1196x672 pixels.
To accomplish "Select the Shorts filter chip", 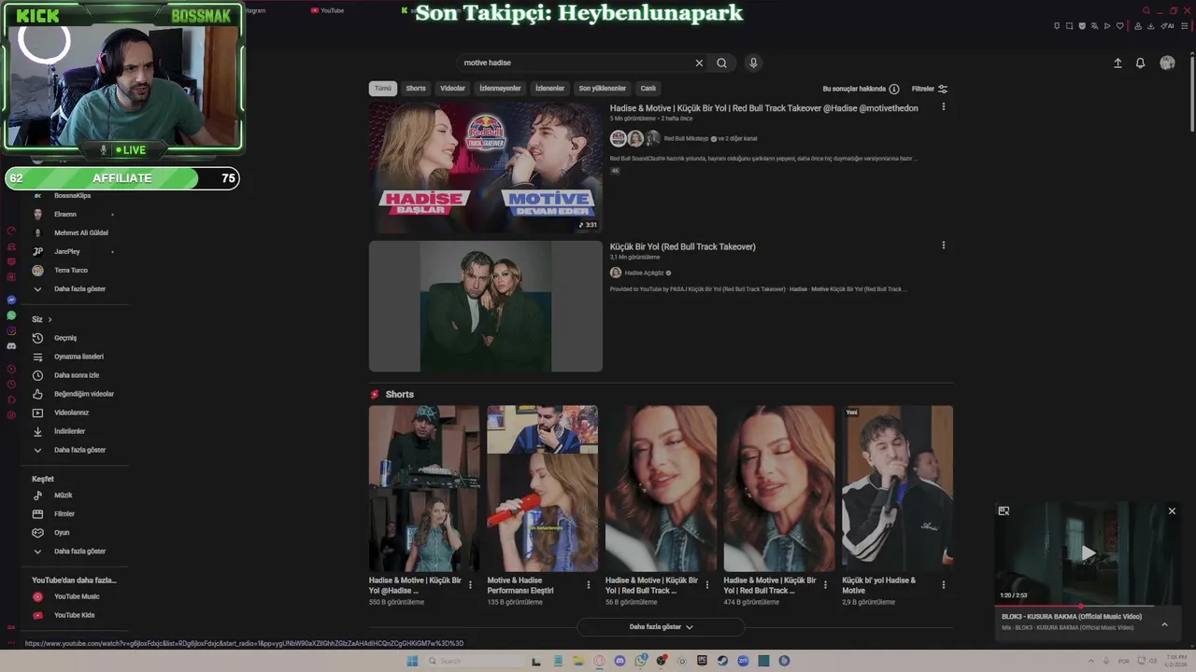I will point(416,89).
